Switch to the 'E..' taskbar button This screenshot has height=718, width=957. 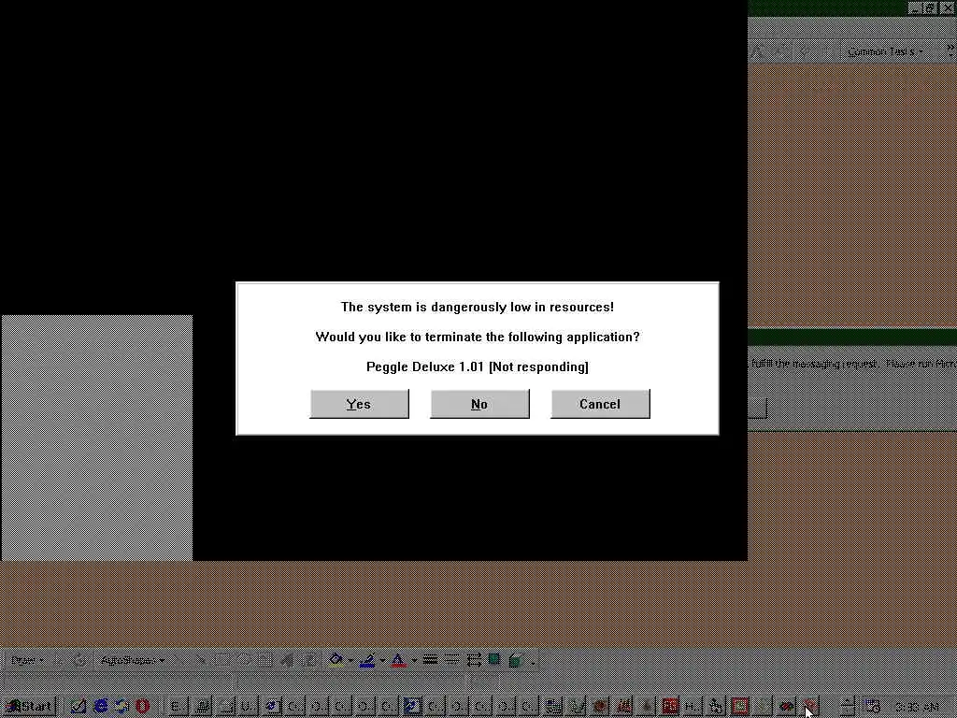[x=179, y=707]
